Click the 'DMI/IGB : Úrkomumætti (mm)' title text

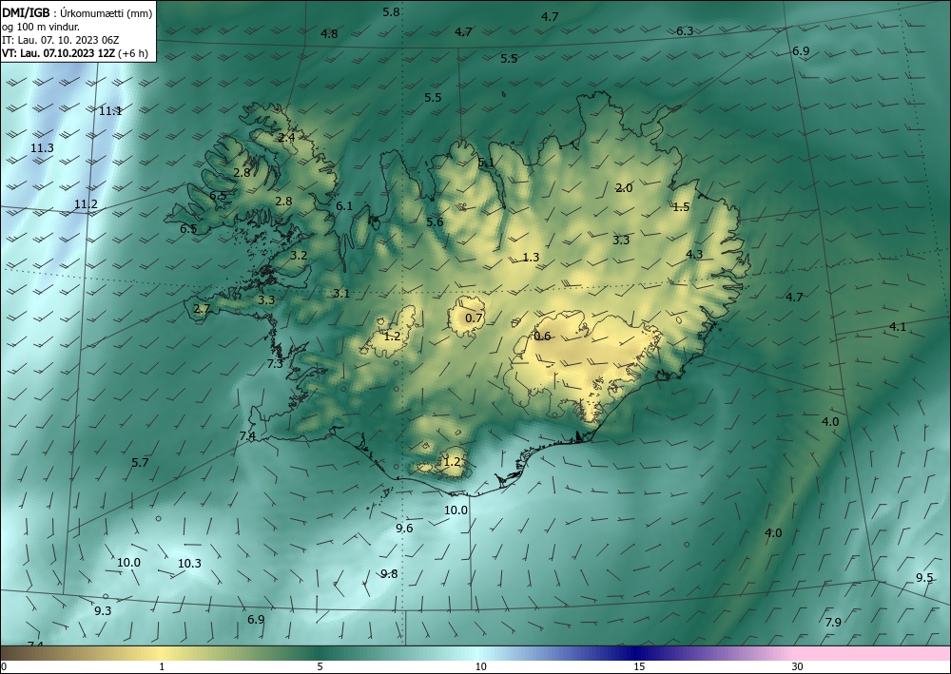point(77,12)
